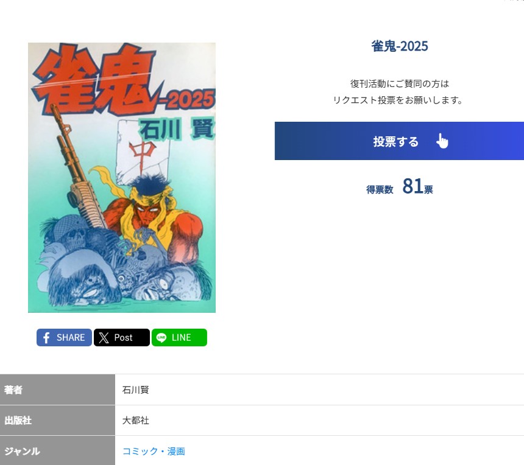
Task: Click the 雀鬼-2025 title heading
Action: [400, 46]
